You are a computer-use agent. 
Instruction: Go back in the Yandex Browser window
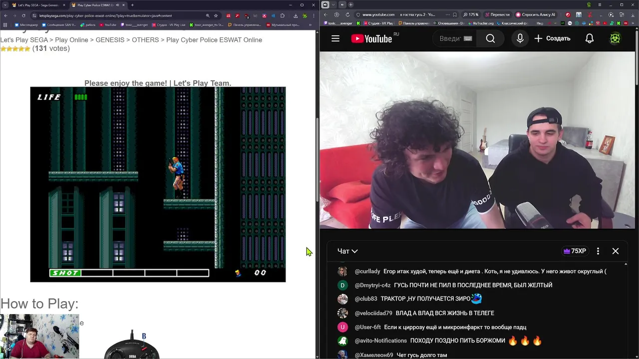coord(325,14)
